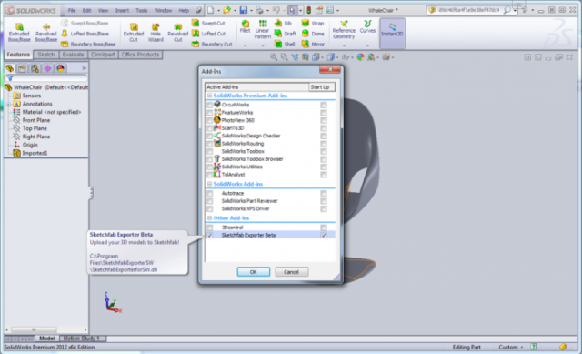Open the Hole Wizard tool

[x=156, y=33]
